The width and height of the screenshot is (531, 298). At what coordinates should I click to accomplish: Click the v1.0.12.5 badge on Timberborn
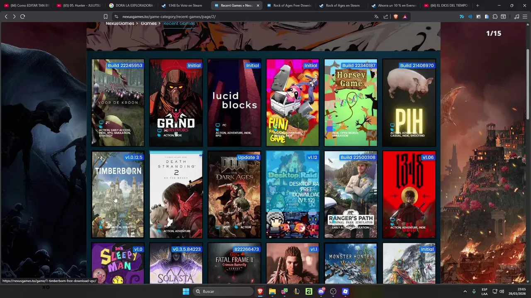134,157
